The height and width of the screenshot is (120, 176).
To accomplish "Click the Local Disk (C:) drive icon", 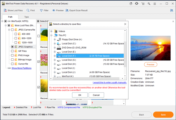I will [59, 44].
